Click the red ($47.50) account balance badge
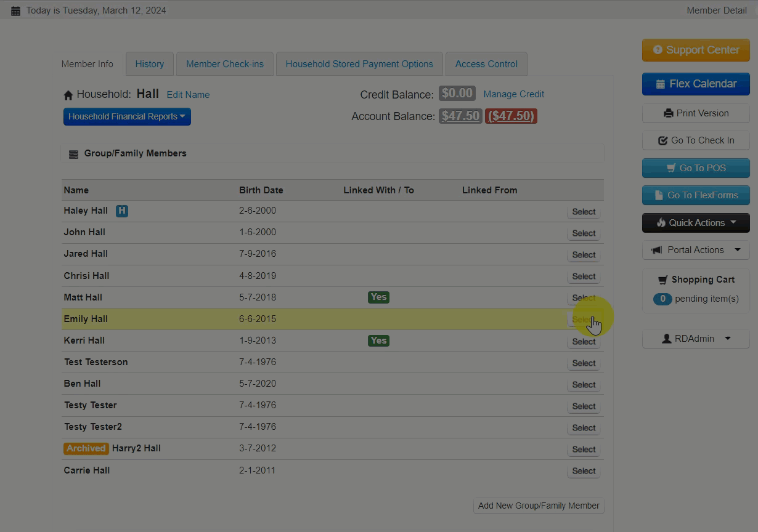Screen dimensions: 758x532 click(511, 116)
